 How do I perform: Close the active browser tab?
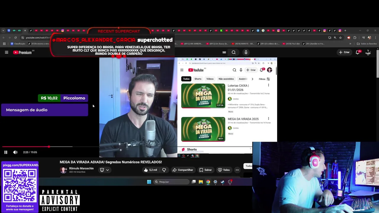pyautogui.click(x=25, y=30)
